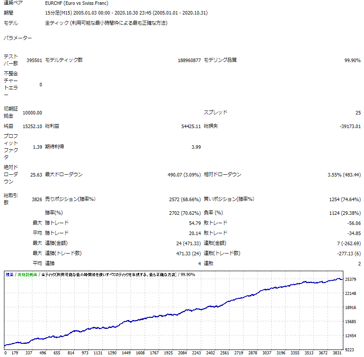
Task: Select the net profit value '15252.10'
Action: pos(33,126)
